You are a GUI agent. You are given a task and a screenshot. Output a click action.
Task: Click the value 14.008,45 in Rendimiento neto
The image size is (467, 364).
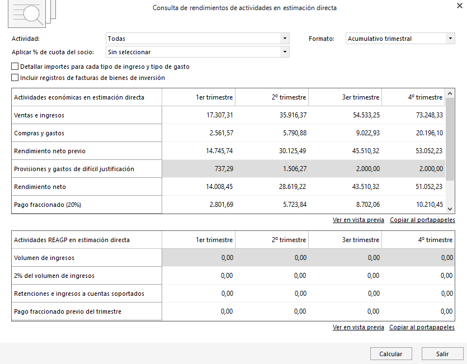(219, 186)
